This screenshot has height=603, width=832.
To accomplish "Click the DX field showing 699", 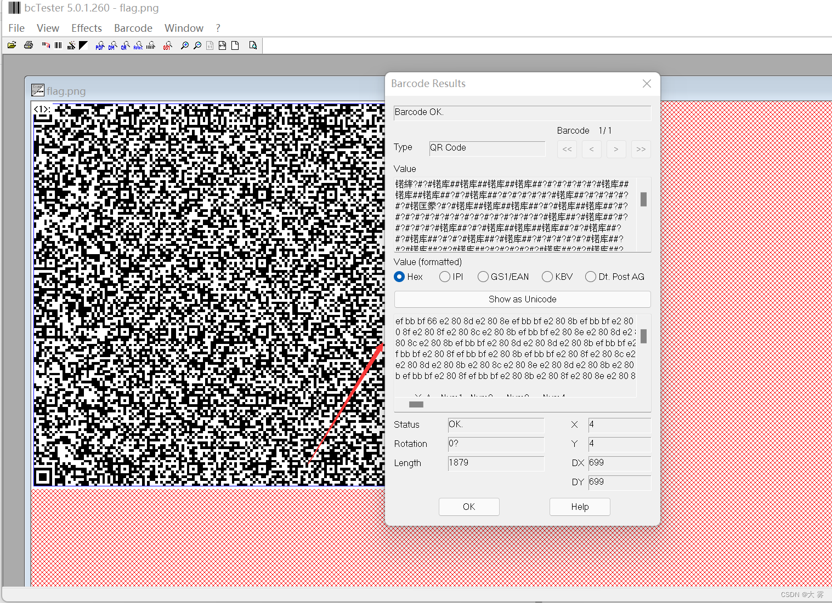I will coord(619,463).
